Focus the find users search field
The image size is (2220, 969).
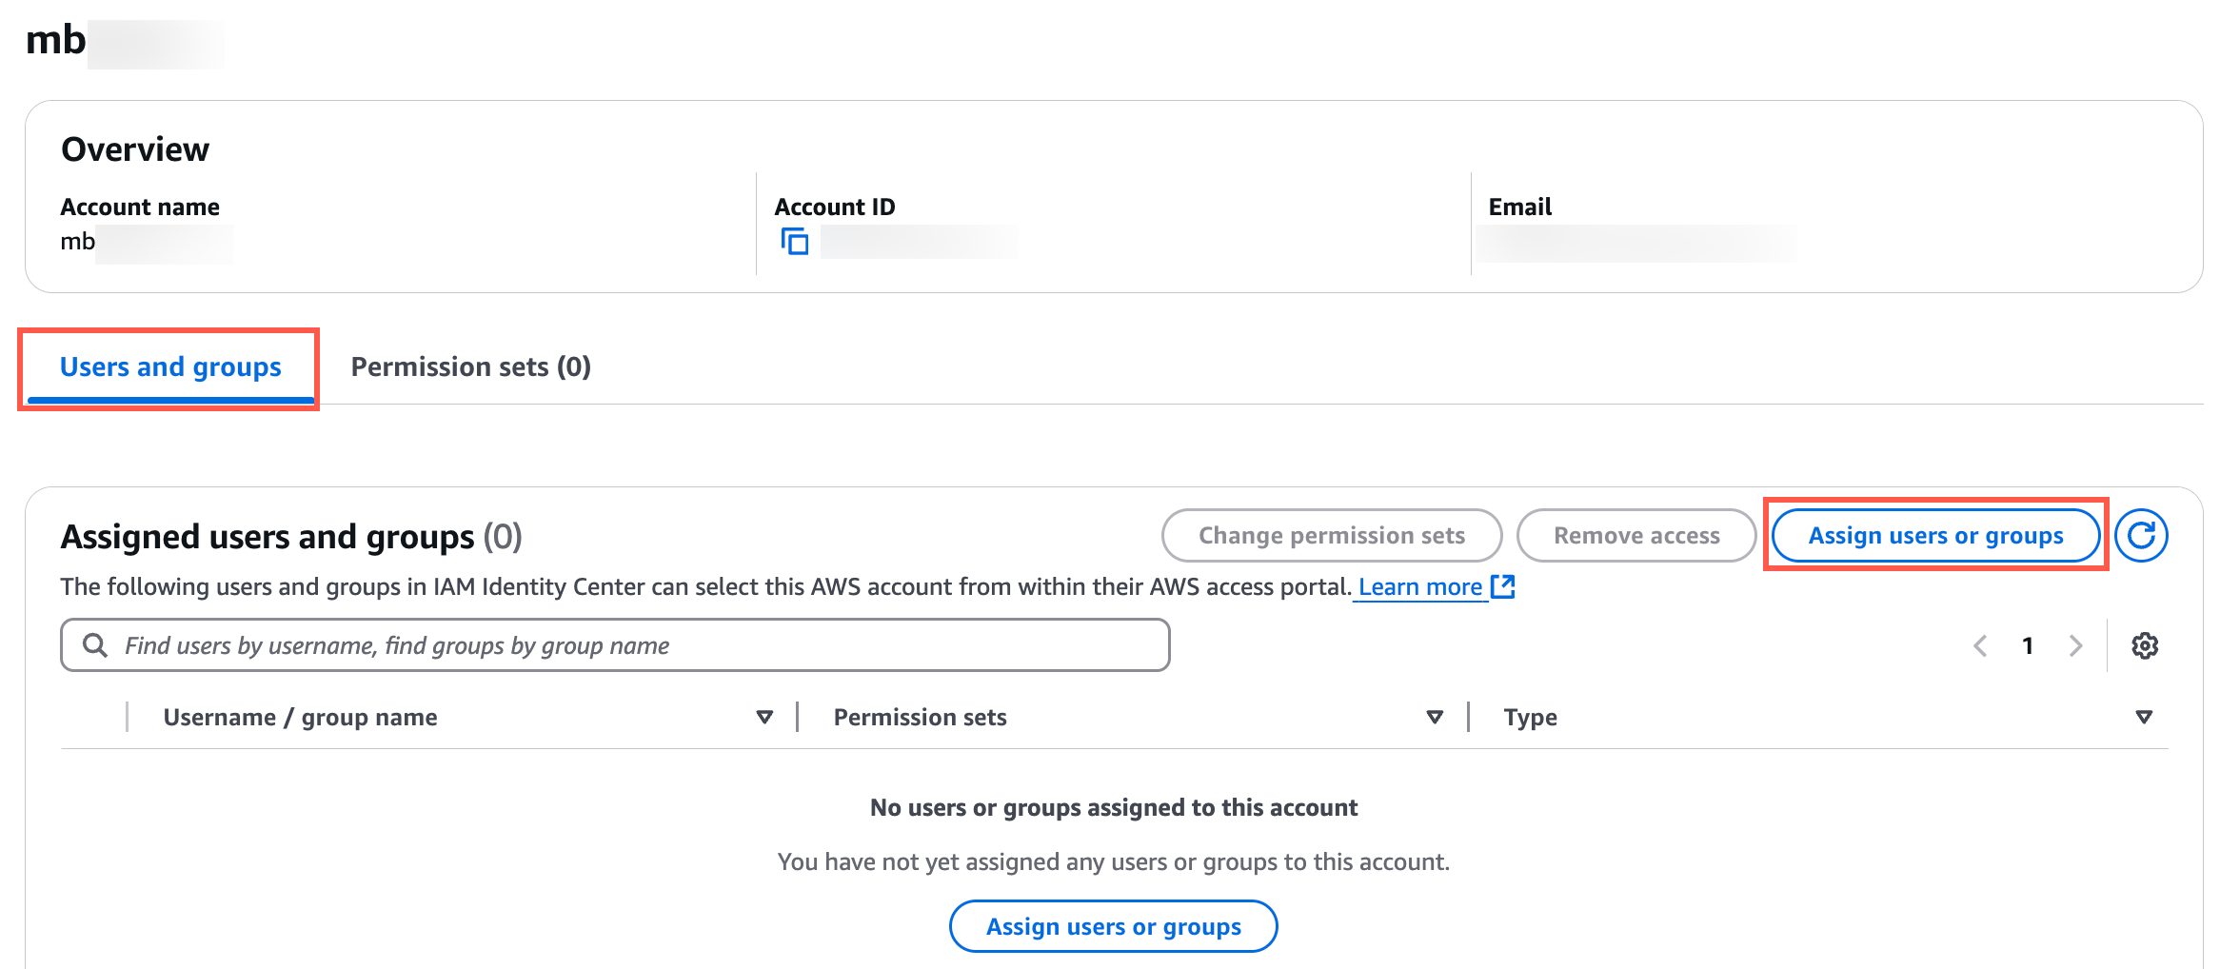coord(615,645)
